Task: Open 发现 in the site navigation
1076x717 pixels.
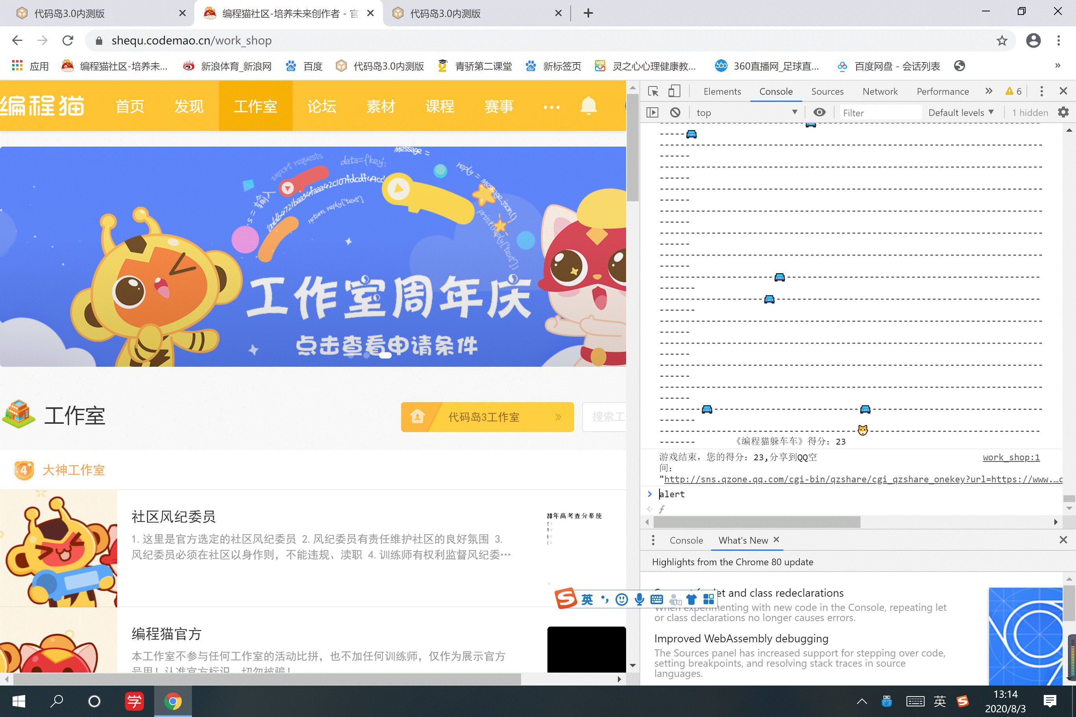Action: pos(189,106)
